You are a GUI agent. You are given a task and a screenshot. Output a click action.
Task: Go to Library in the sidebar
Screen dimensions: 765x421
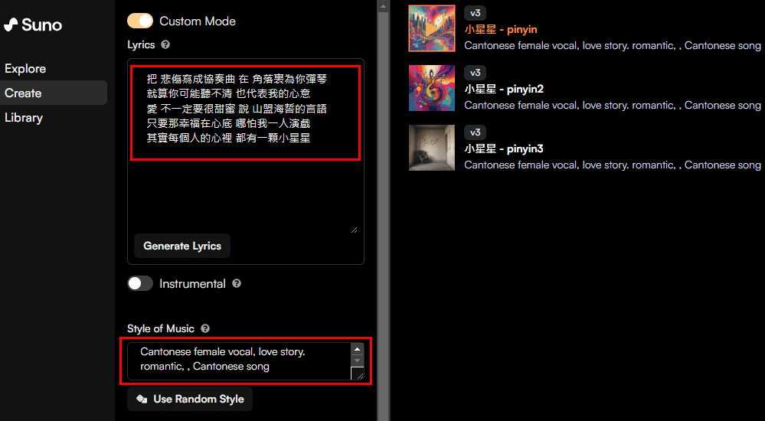coord(24,118)
